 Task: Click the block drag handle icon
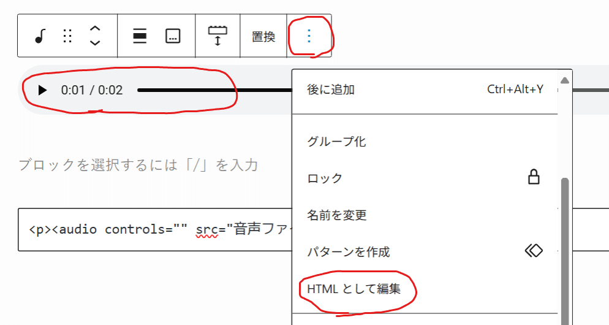[x=67, y=37]
